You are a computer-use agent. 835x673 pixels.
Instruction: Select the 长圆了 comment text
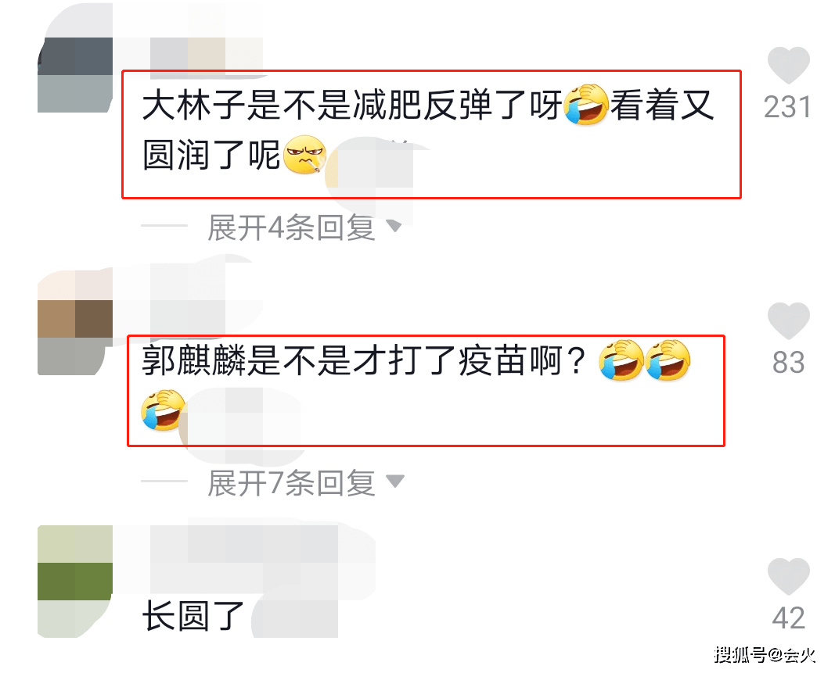193,616
